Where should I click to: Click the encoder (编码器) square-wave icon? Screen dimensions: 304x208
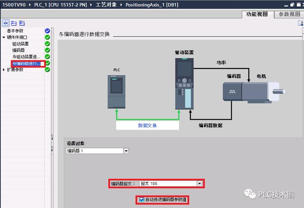coord(233,91)
